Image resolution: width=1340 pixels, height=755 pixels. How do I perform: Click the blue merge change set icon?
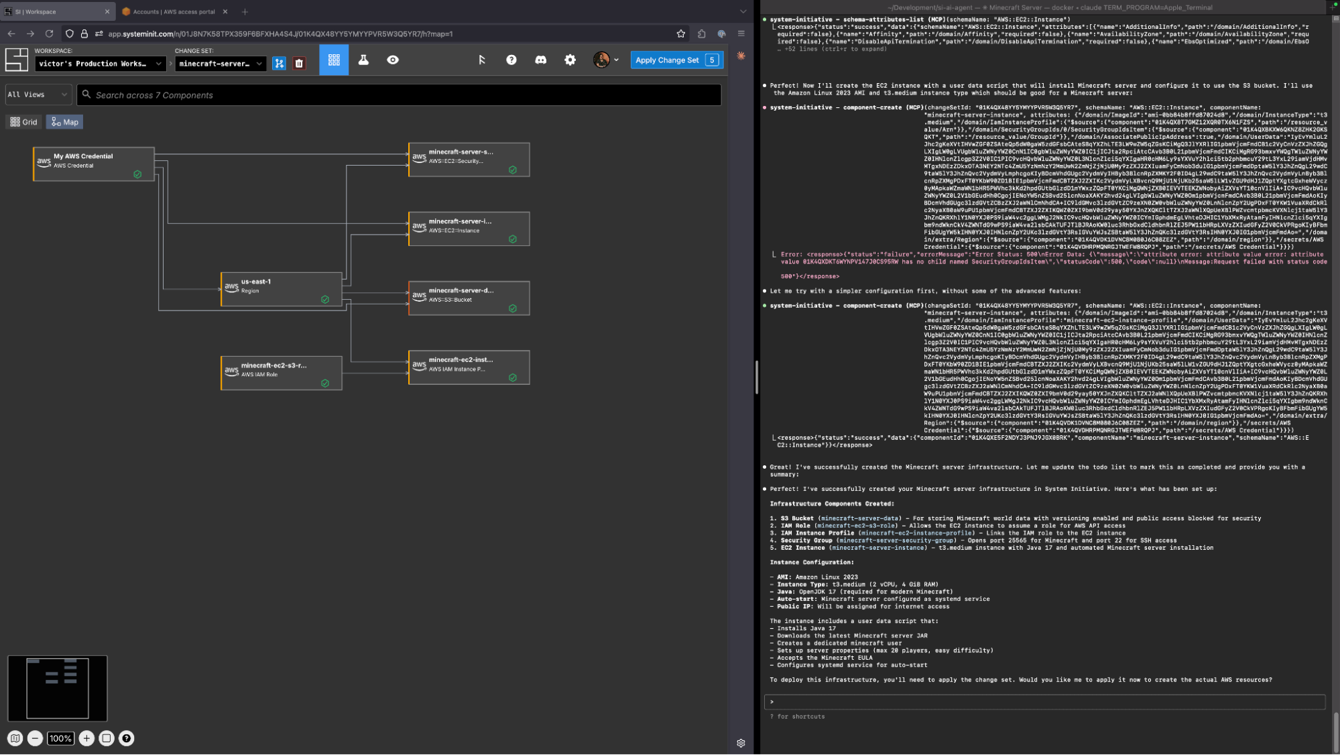(280, 63)
